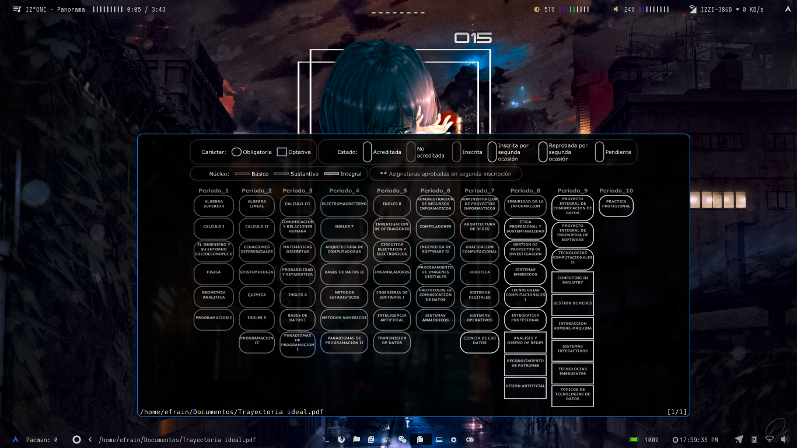The width and height of the screenshot is (797, 448).
Task: Click the PDF path in viewer status bar
Action: coord(232,412)
